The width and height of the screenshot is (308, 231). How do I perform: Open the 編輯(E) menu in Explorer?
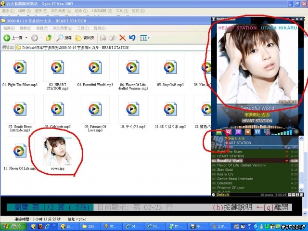tap(26, 28)
